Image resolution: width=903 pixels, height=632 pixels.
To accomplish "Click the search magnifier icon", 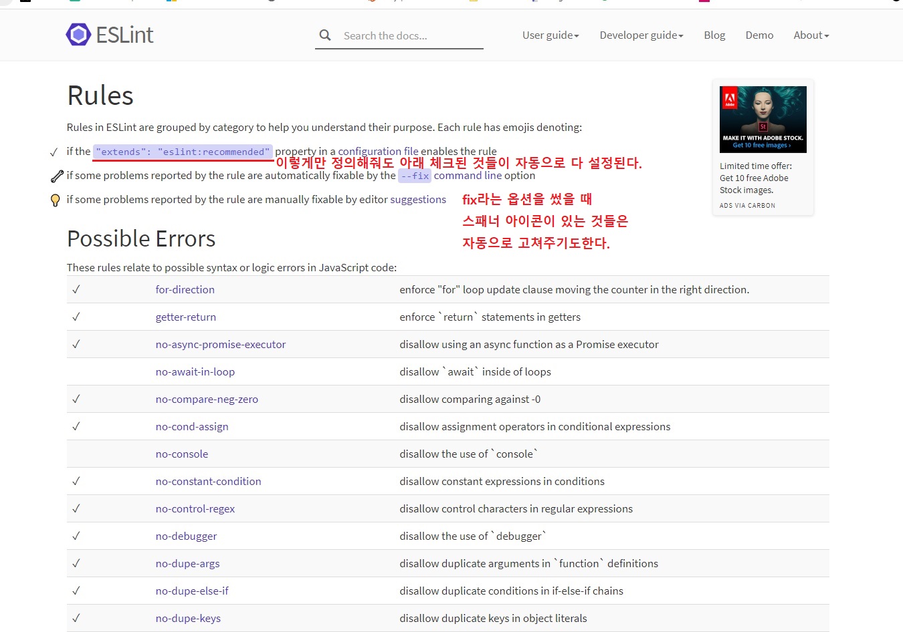I will (325, 35).
